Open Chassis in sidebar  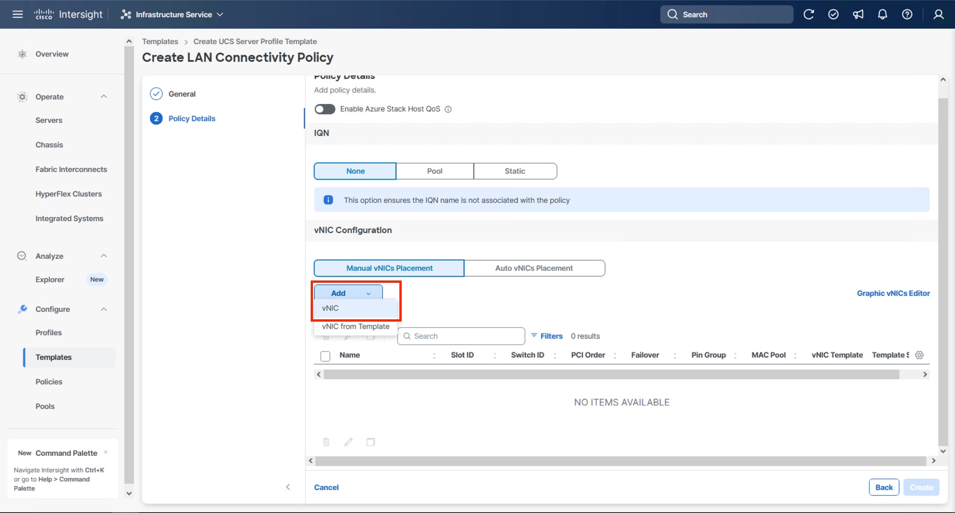tap(49, 145)
